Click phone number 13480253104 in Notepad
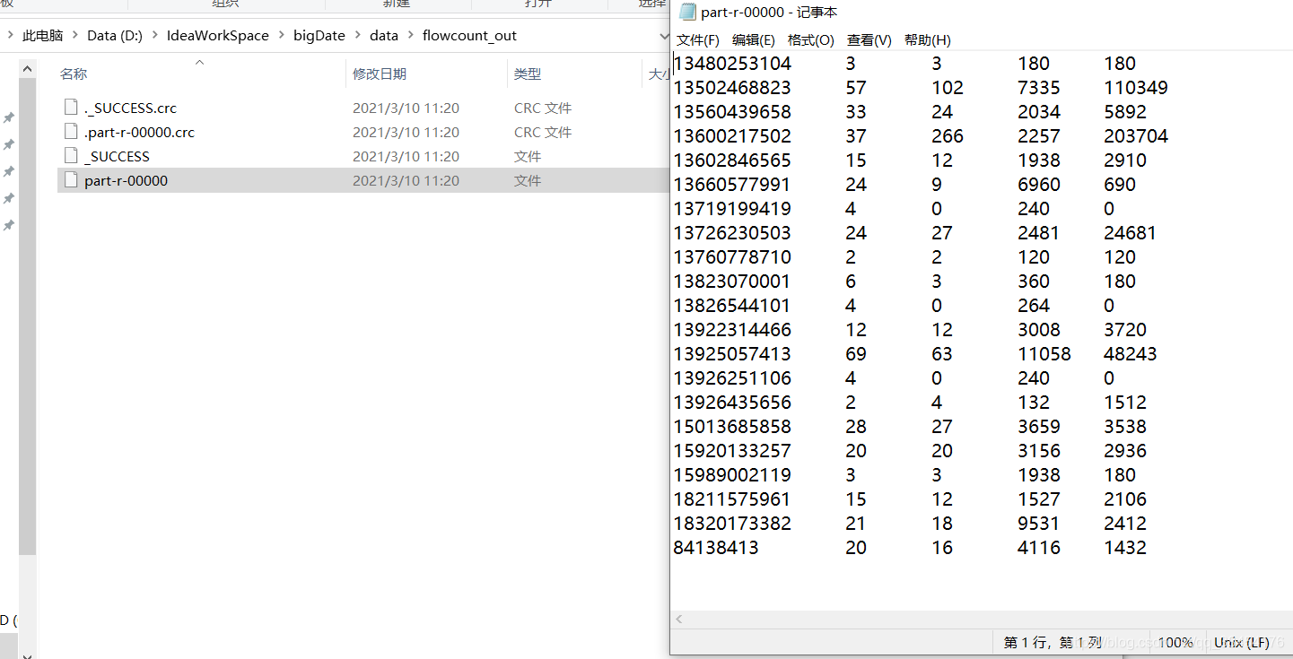The height and width of the screenshot is (659, 1293). click(732, 64)
